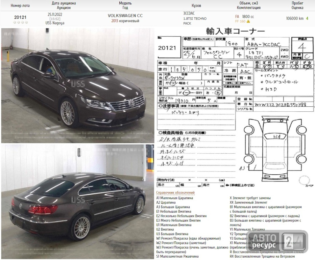This screenshot has height=260, width=315.
Task: Open the front view photo of the Volkswagen CC
Action: (x=77, y=86)
